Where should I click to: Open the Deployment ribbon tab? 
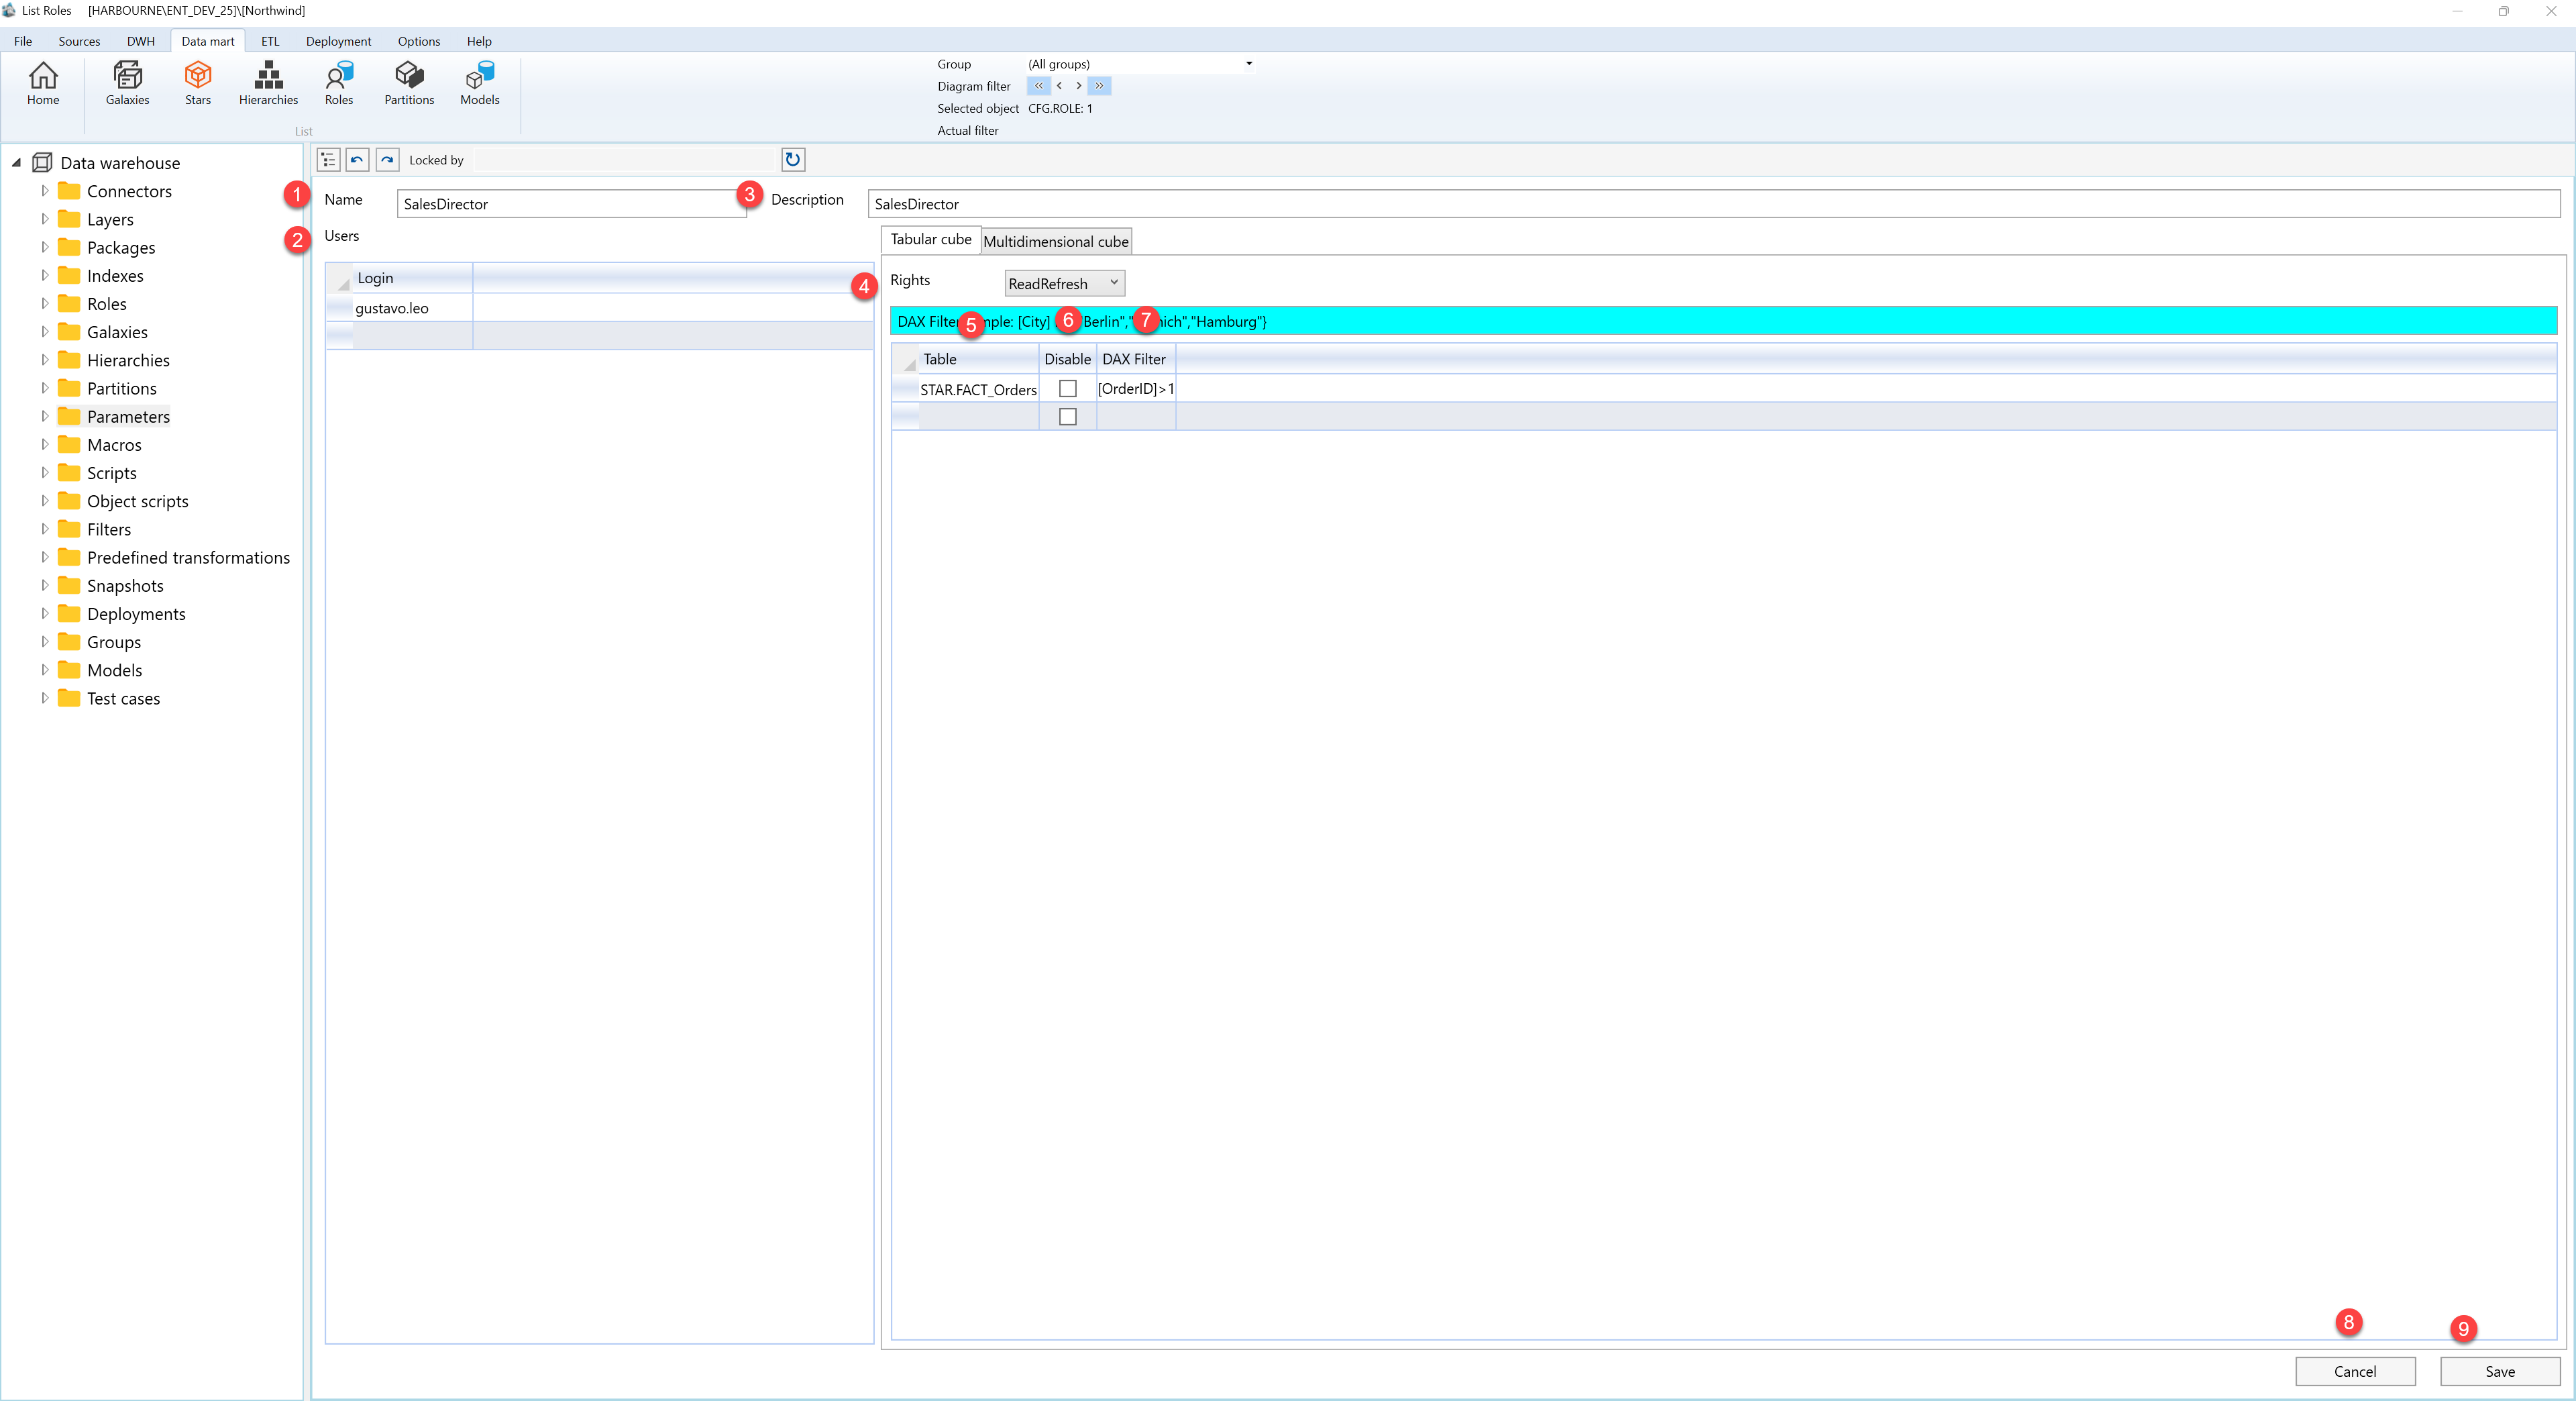[x=338, y=41]
